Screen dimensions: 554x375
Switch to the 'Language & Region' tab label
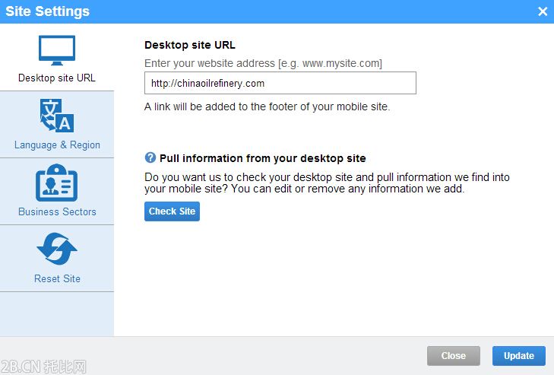57,145
